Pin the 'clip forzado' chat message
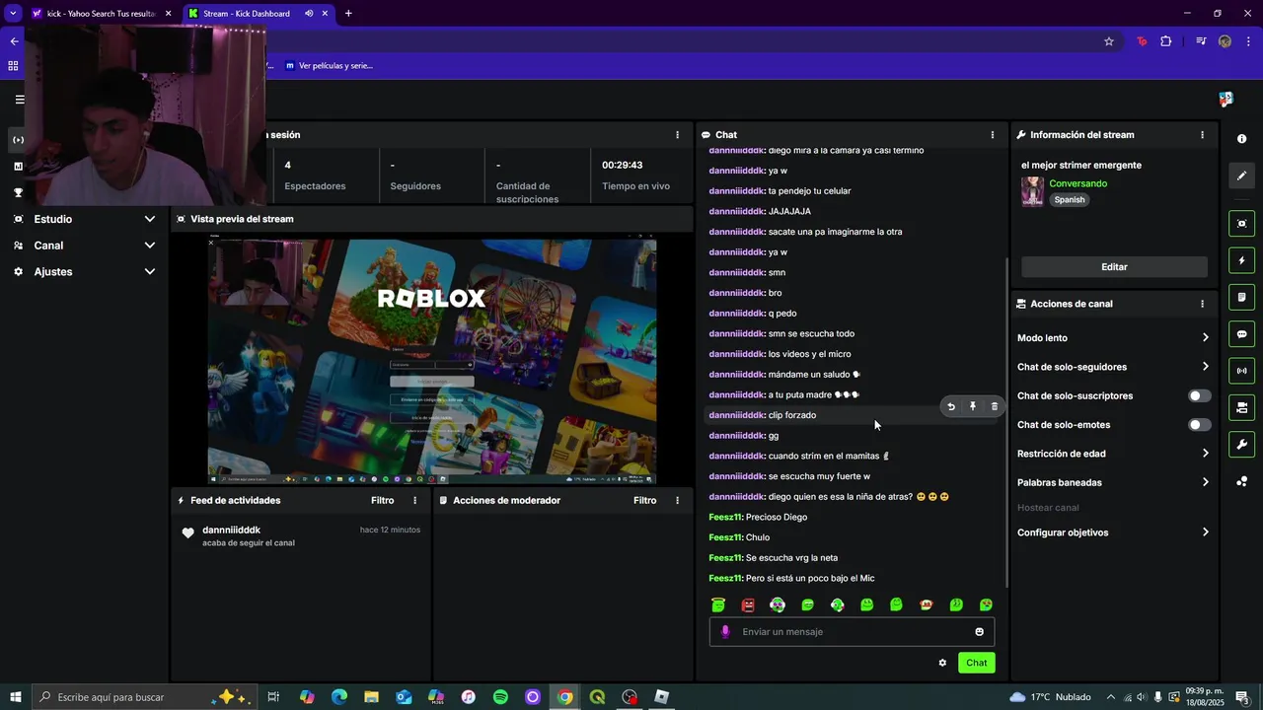The width and height of the screenshot is (1263, 710). [x=973, y=406]
